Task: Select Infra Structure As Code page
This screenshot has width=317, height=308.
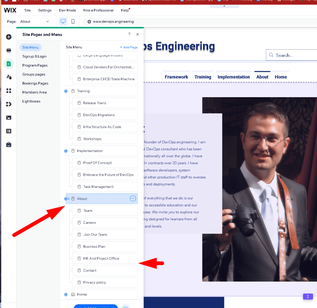Action: [105, 127]
